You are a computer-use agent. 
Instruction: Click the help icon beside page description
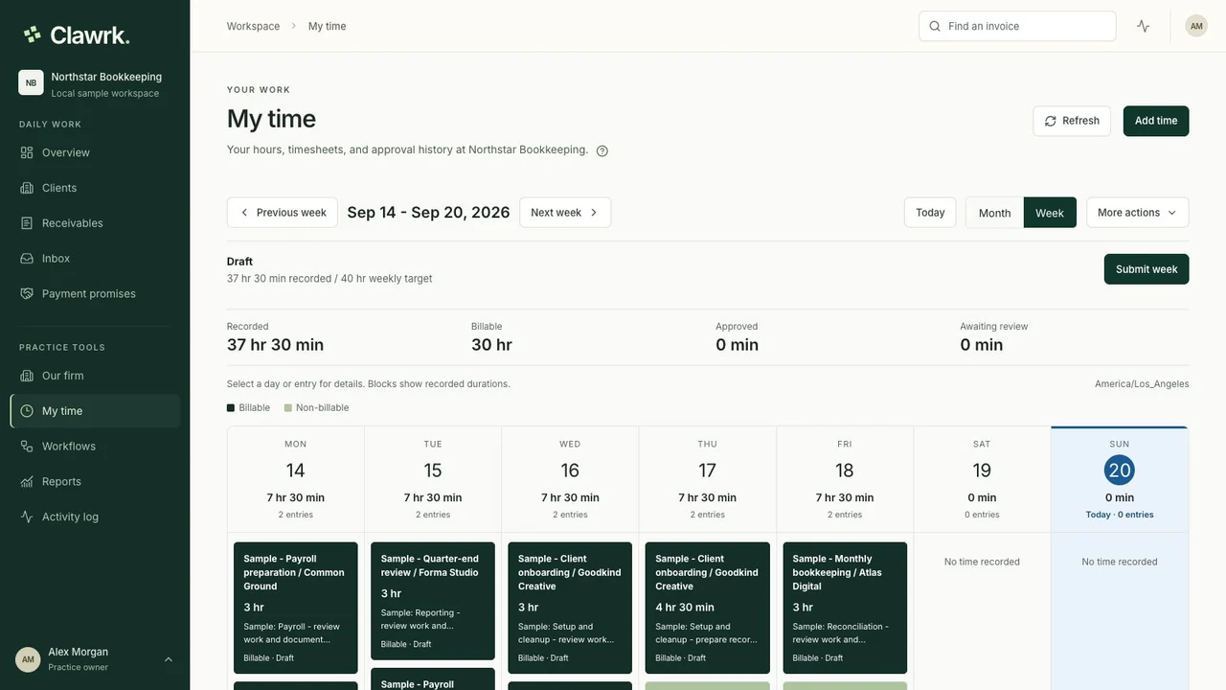click(x=602, y=150)
